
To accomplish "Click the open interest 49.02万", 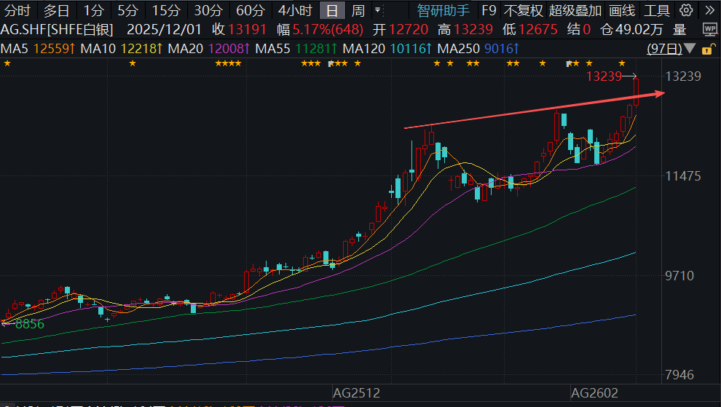I will coord(639,30).
